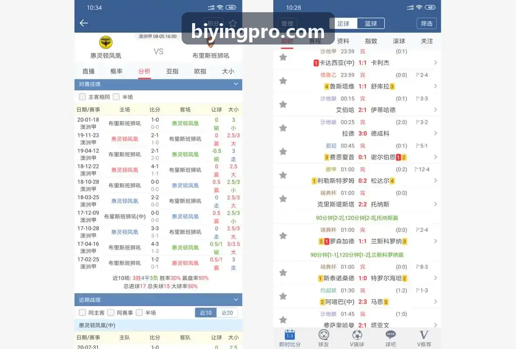516x349 pixels.
Task: Open 艾伯哈 vs 伊蒂哈德 details chevron
Action: [435, 110]
